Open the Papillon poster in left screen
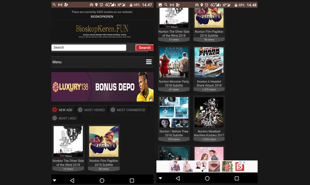 tap(104, 141)
